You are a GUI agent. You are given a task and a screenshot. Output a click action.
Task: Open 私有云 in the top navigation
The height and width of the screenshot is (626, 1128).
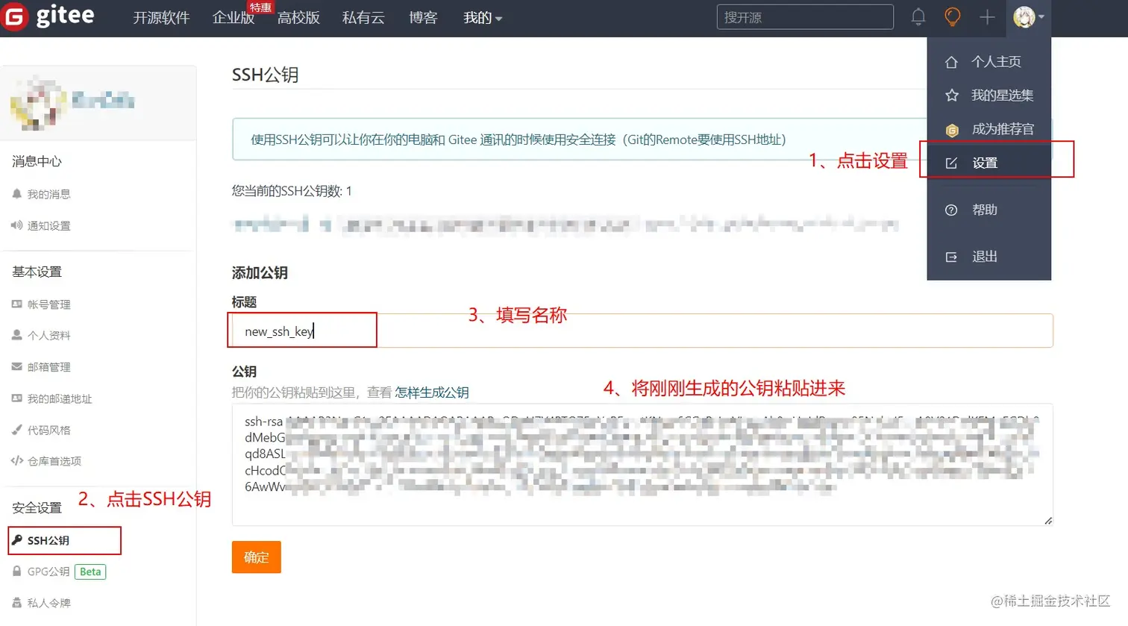pos(363,18)
